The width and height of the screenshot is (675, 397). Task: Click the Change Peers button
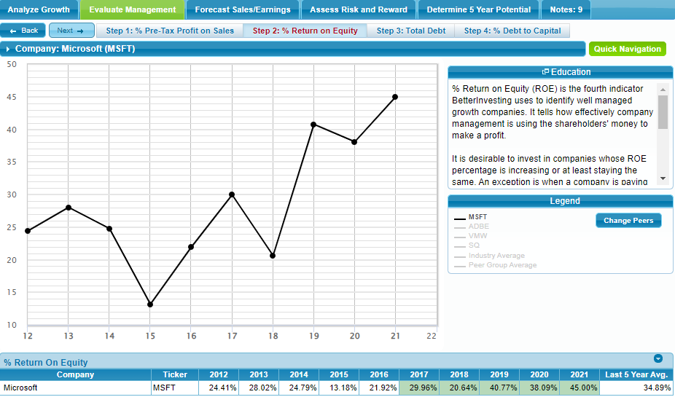(x=628, y=221)
